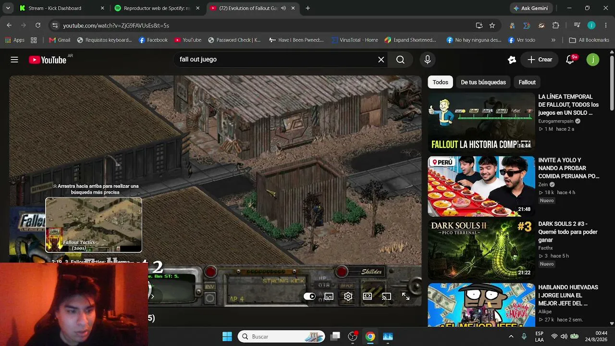This screenshot has width=615, height=346.
Task: Open the Peruvian food video thumbnail
Action: [x=481, y=186]
